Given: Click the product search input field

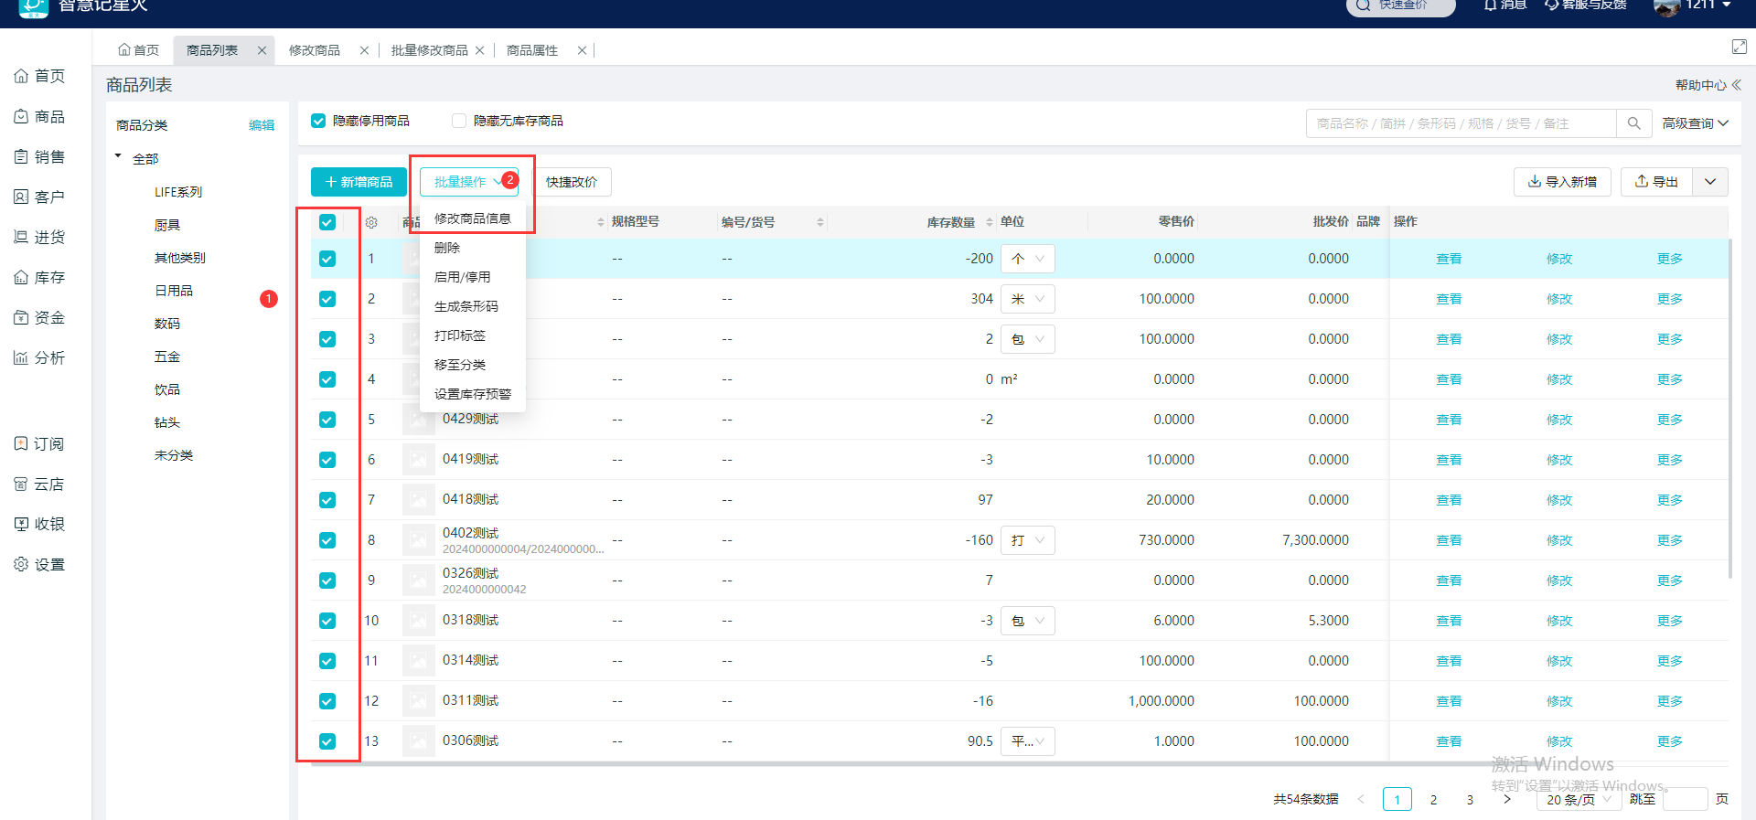Looking at the screenshot, I should pyautogui.click(x=1462, y=123).
